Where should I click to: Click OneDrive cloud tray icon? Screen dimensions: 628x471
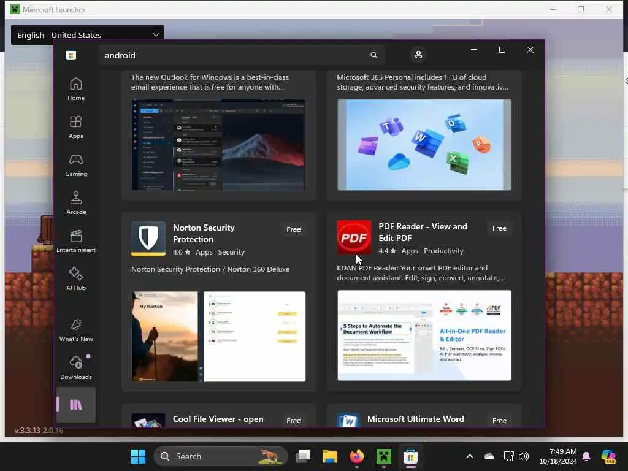(489, 456)
